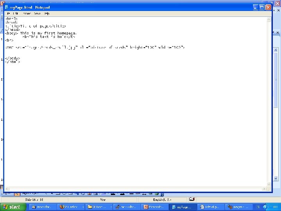Screen dimensions: 281x211
Task: Click the IMG tag line in the editor
Action: click(x=95, y=48)
